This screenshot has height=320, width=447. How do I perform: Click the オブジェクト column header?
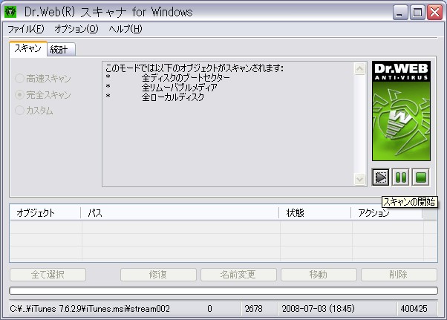(45, 213)
